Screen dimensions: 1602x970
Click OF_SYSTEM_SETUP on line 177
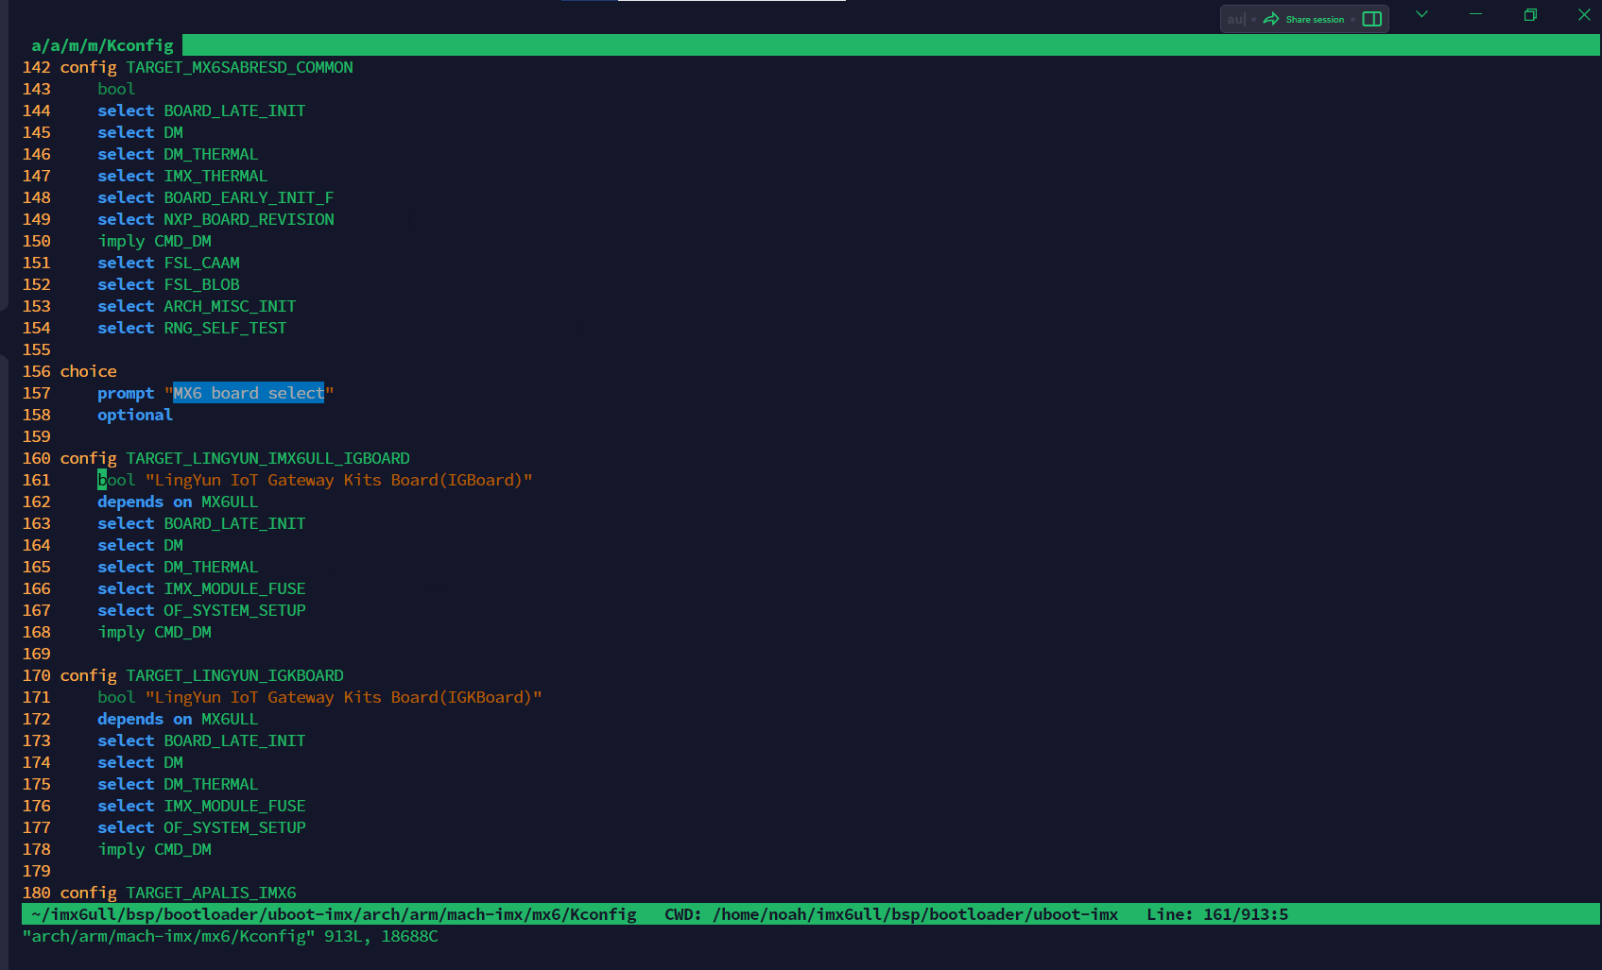pyautogui.click(x=234, y=827)
